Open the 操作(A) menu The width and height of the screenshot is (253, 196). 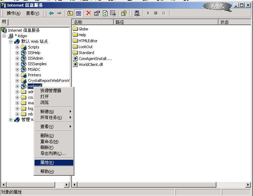(x=14, y=13)
